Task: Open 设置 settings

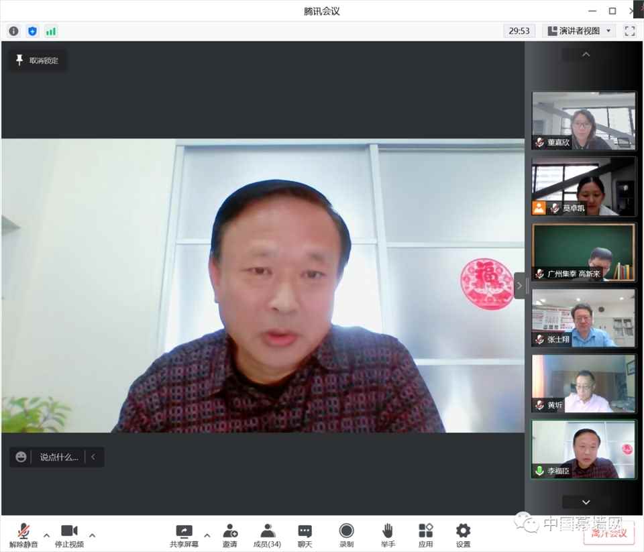Action: pyautogui.click(x=463, y=535)
